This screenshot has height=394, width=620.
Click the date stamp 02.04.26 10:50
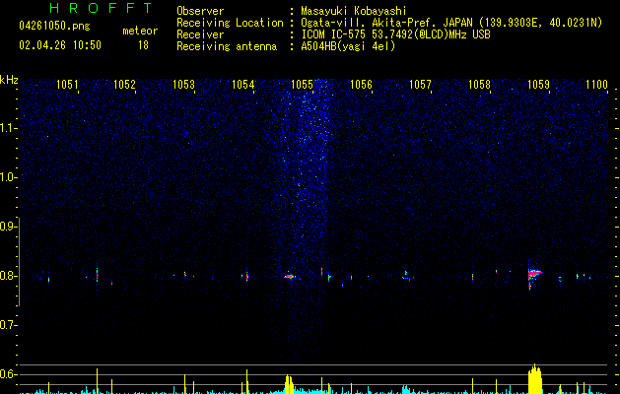click(x=60, y=45)
